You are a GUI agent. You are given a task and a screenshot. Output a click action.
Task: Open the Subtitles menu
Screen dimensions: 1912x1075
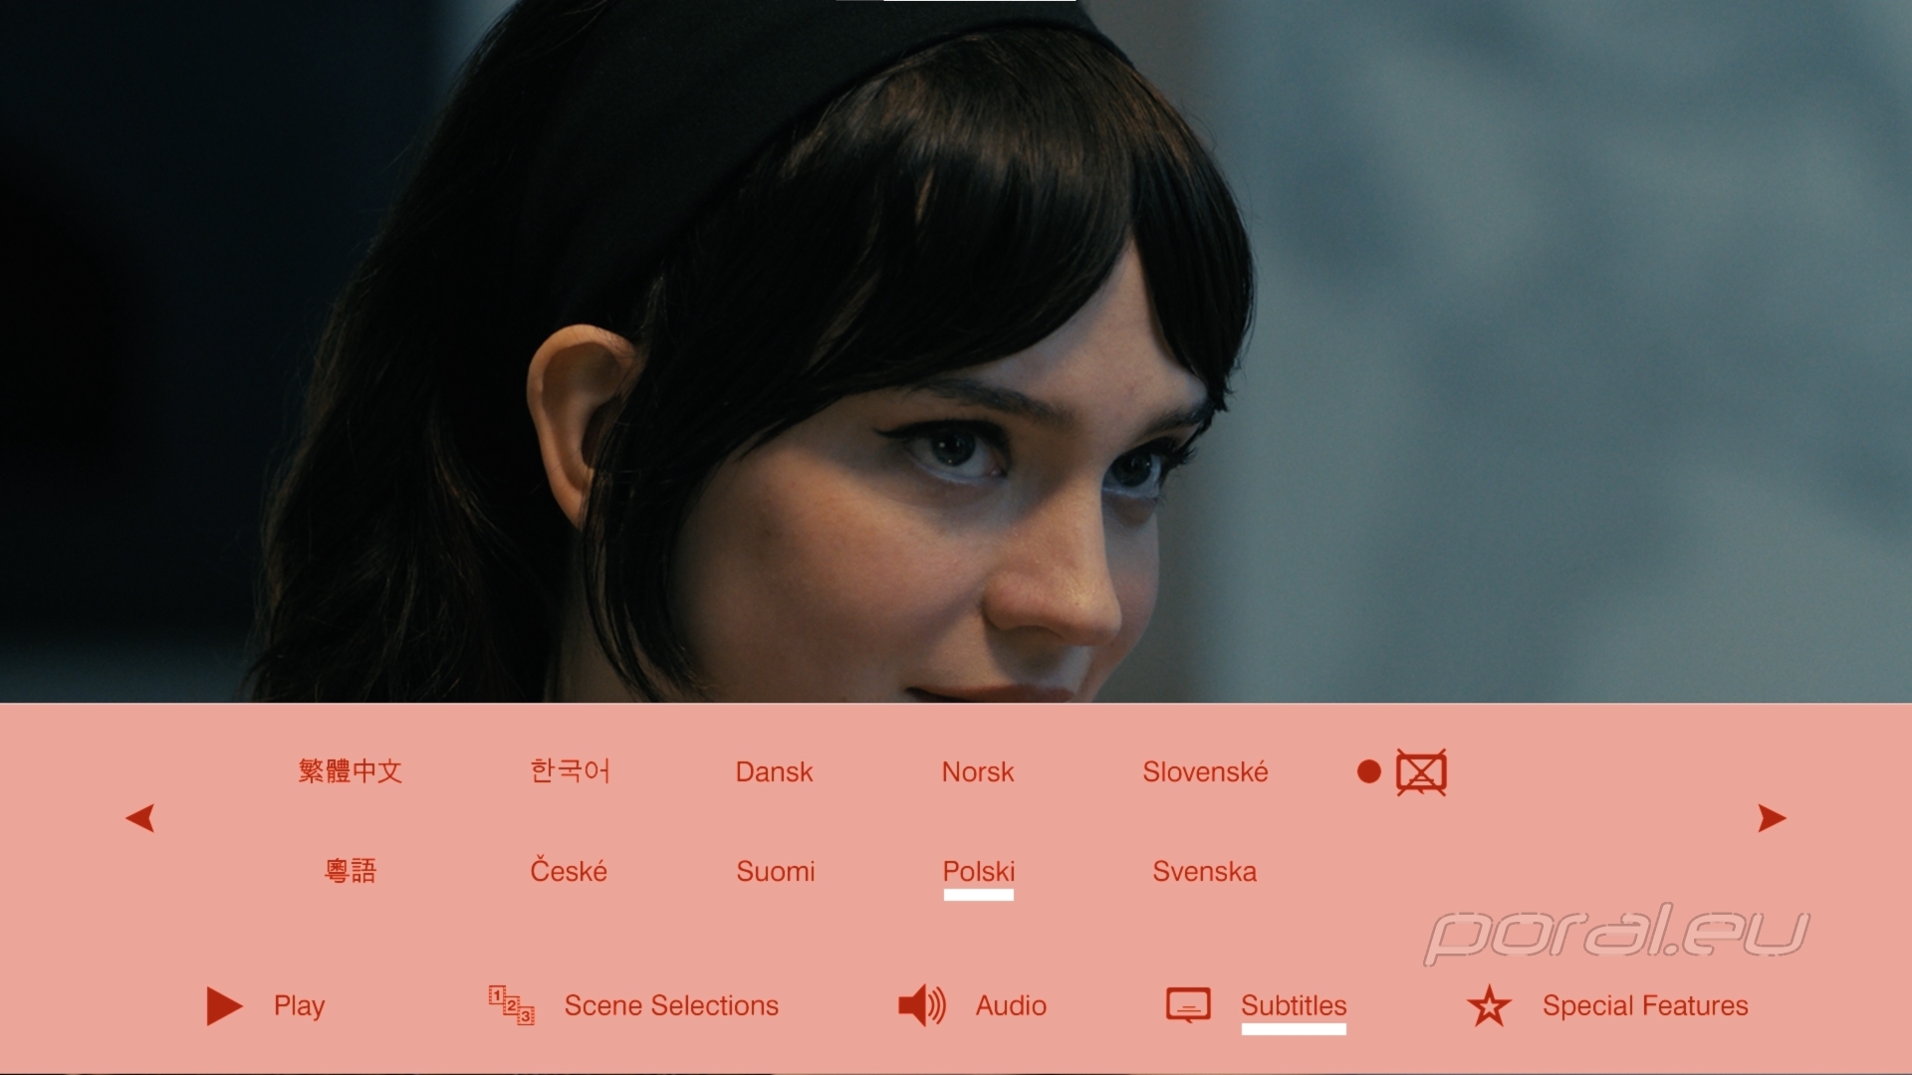[x=1294, y=1005]
